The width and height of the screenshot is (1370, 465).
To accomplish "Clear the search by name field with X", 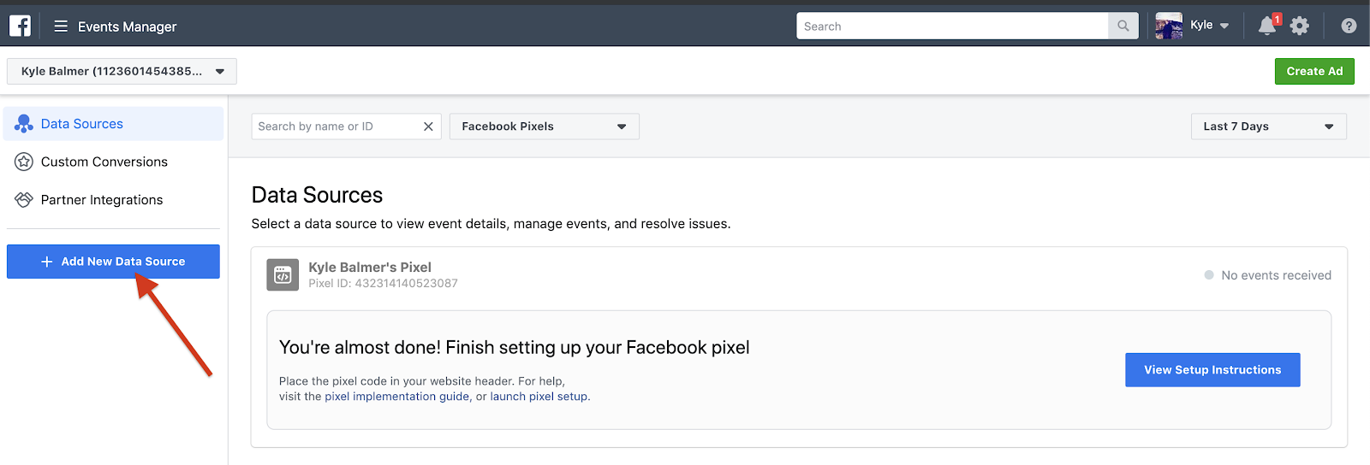I will coord(428,127).
